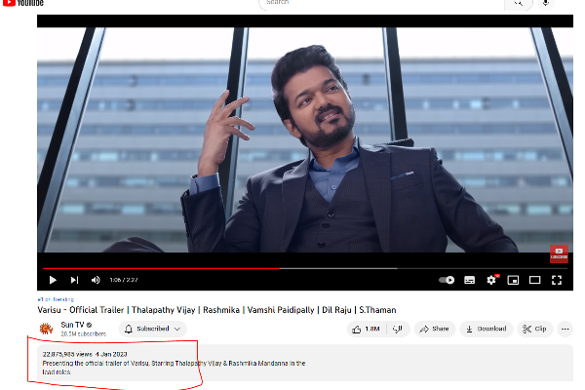The width and height of the screenshot is (585, 390).
Task: Enter full screen mode
Action: [x=557, y=280]
